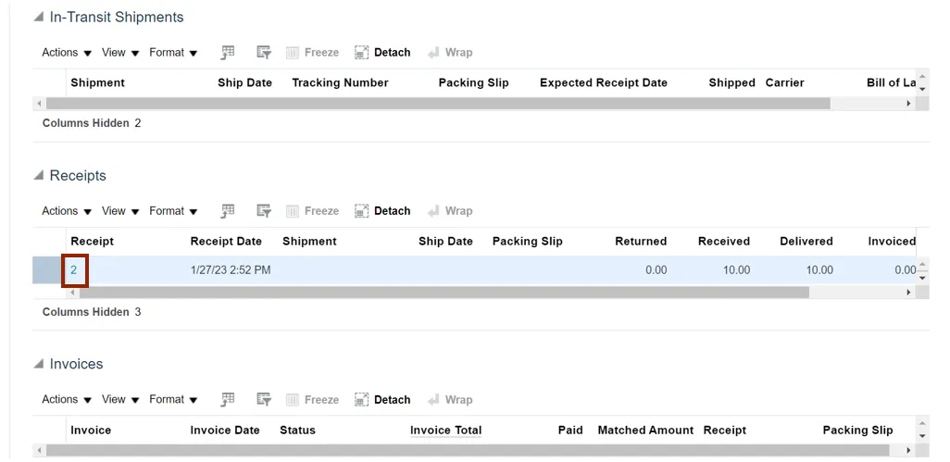Click Export to Excel icon in Invoices toolbar
Image resolution: width=950 pixels, height=462 pixels.
[x=228, y=400]
